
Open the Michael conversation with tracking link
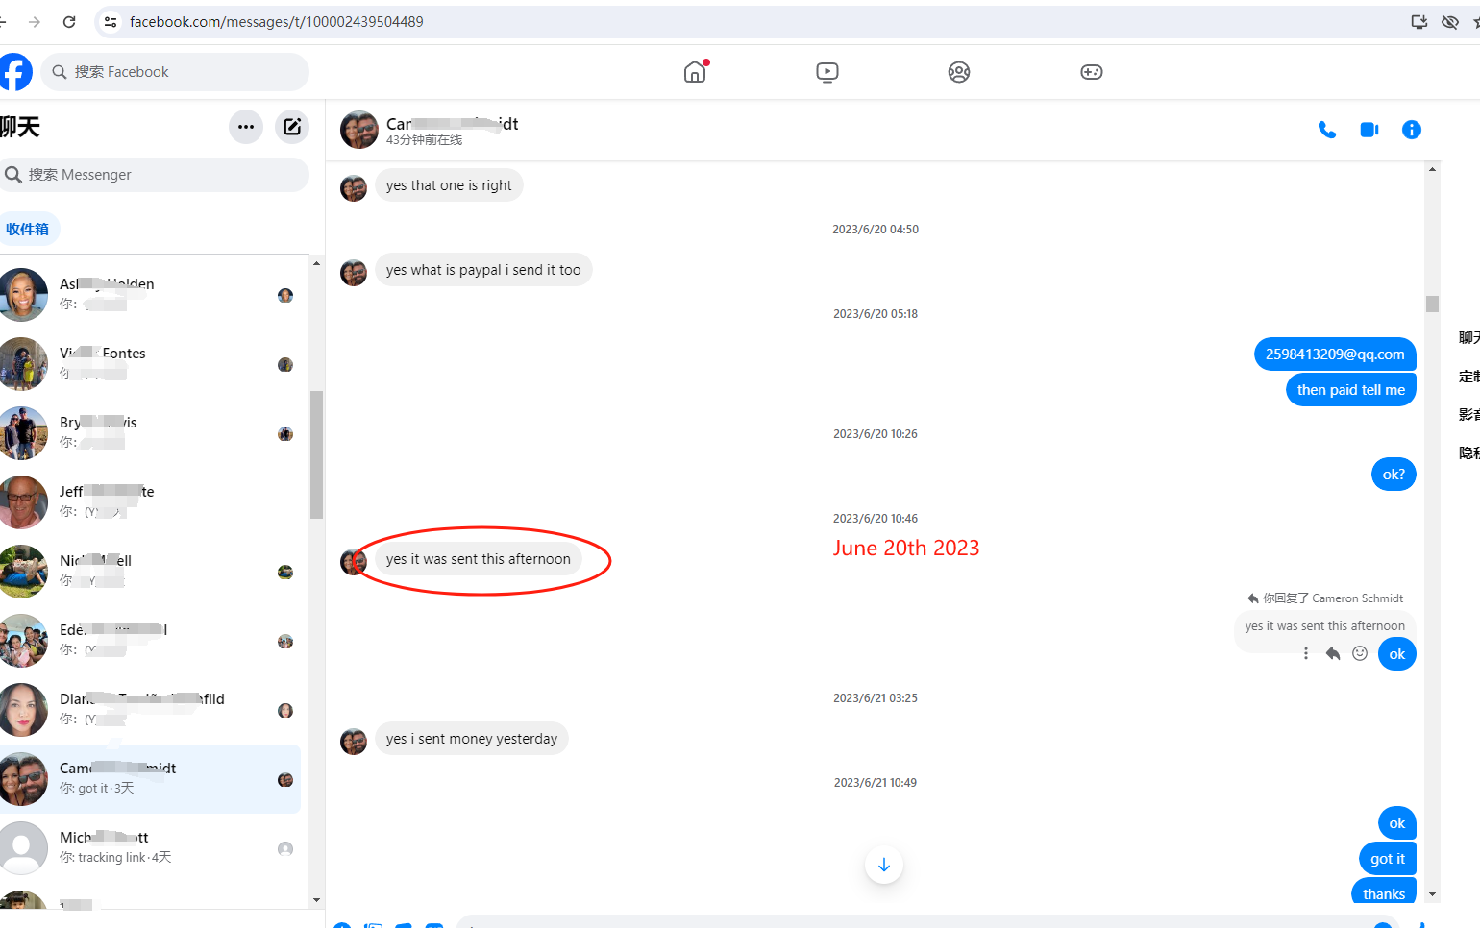149,847
